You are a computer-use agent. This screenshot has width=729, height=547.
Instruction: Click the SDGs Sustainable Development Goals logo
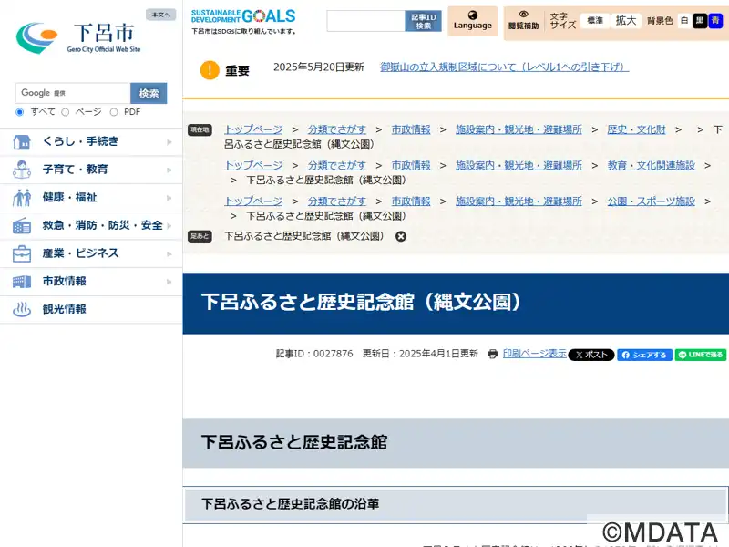[243, 21]
